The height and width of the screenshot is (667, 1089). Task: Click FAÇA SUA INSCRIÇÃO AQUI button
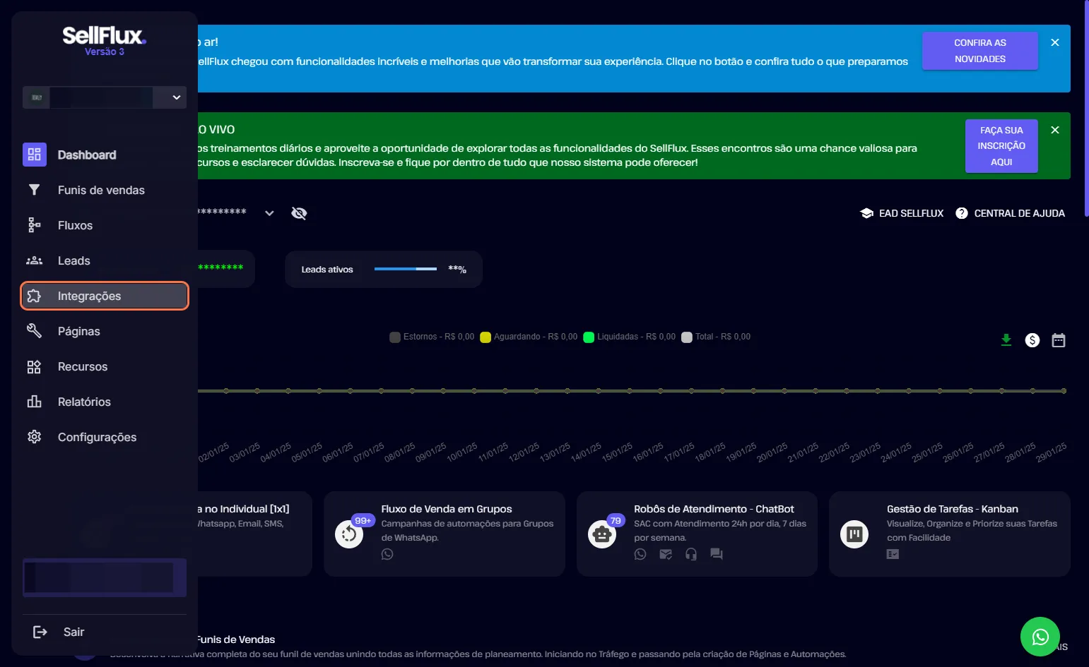pos(1001,146)
